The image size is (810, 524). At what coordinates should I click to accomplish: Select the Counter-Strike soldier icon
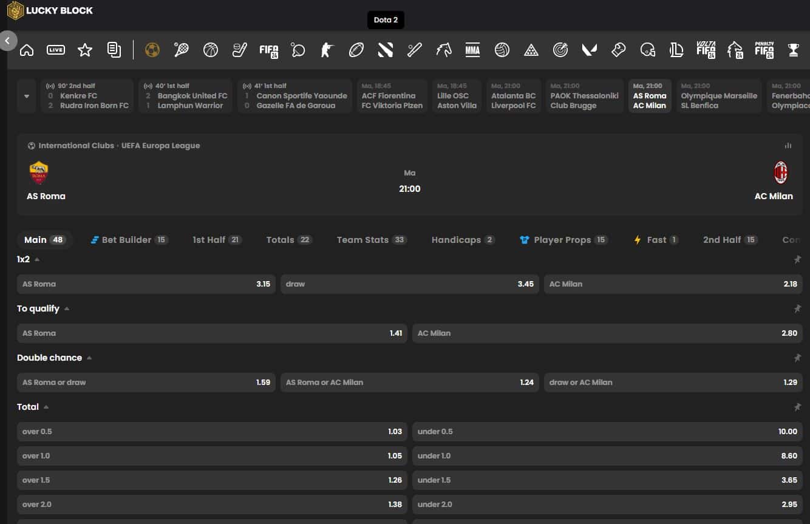327,50
